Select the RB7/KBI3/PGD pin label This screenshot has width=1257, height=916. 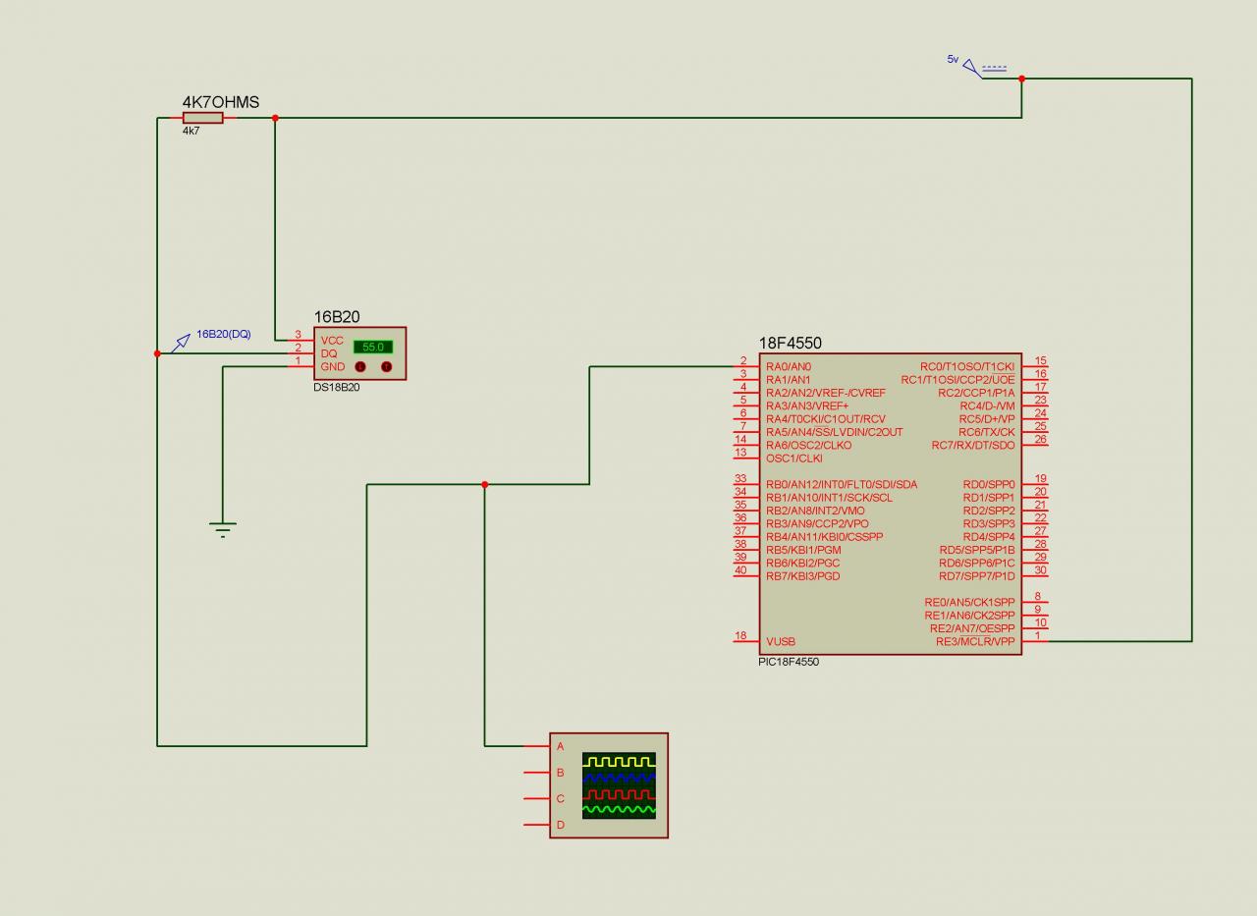click(x=803, y=576)
